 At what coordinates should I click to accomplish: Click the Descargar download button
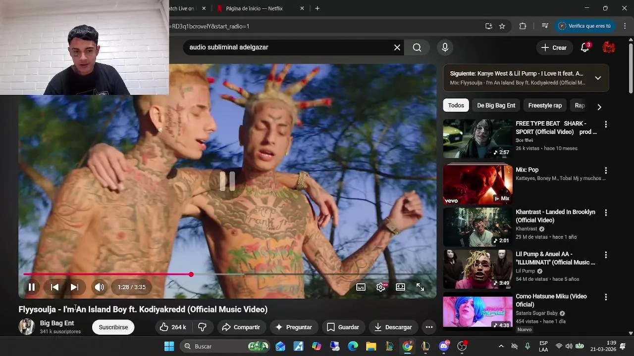(x=393, y=327)
